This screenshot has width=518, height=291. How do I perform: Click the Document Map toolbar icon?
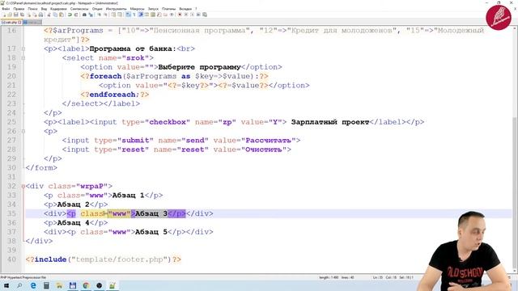[x=153, y=15]
